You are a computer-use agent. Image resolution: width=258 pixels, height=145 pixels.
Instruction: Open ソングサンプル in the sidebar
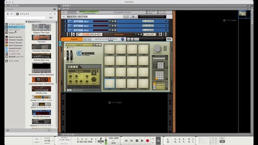click(15, 54)
